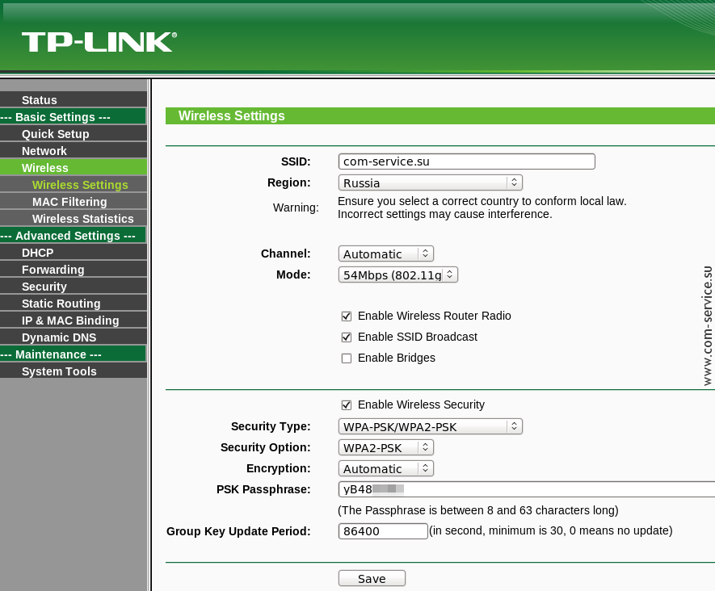The height and width of the screenshot is (591, 715).
Task: Open the DHCP menu
Action: [x=74, y=253]
